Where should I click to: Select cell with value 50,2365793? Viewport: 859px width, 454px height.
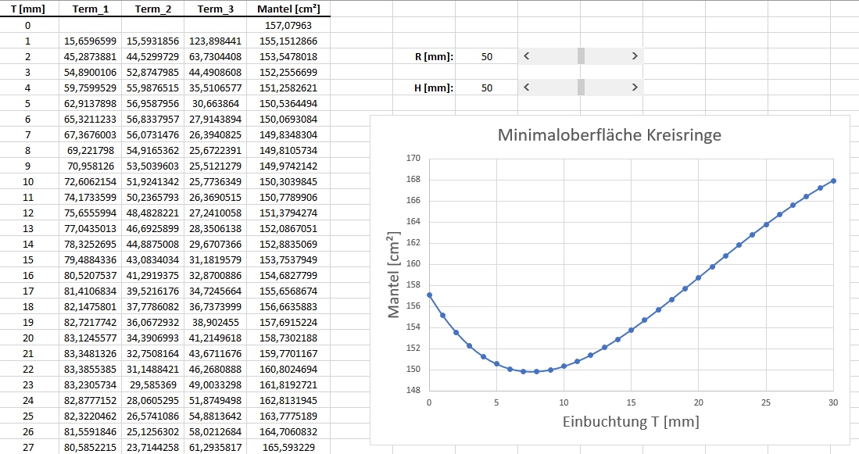(x=153, y=197)
